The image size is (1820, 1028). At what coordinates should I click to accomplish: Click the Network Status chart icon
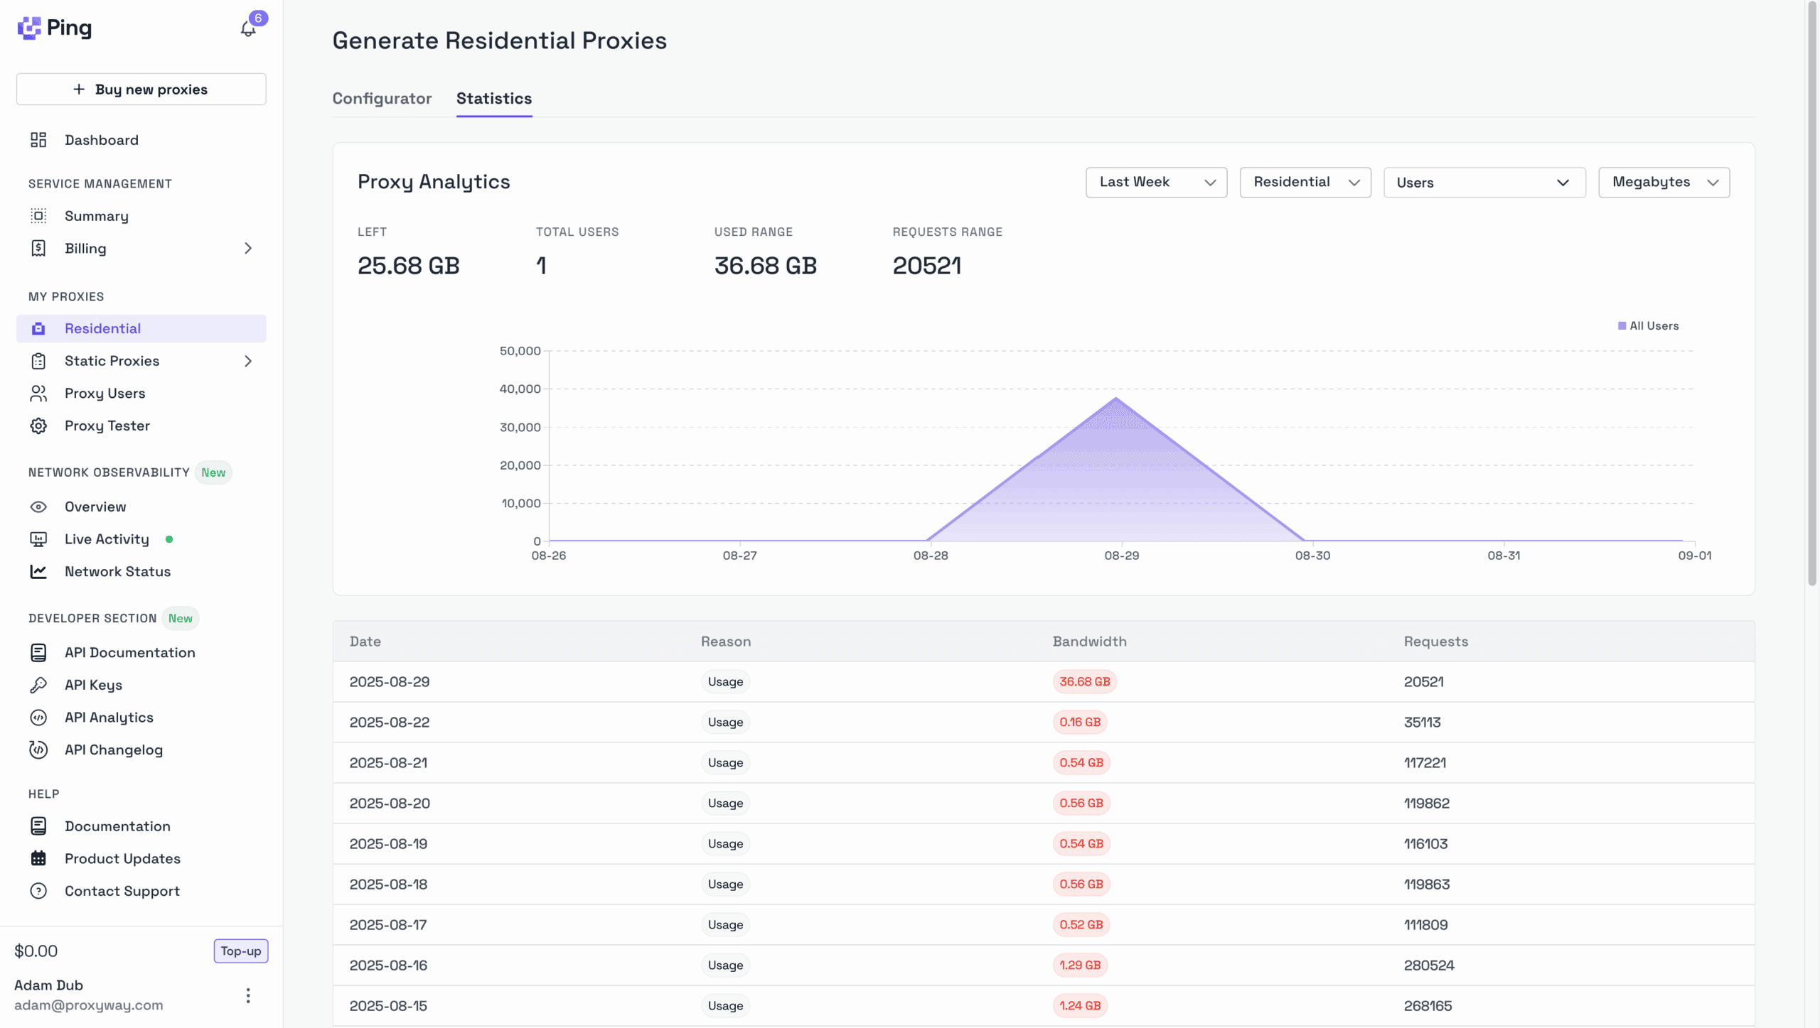[38, 572]
